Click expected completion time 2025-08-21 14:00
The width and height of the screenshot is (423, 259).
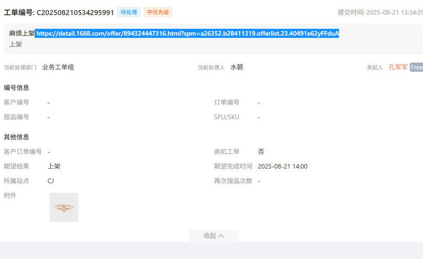pos(282,166)
